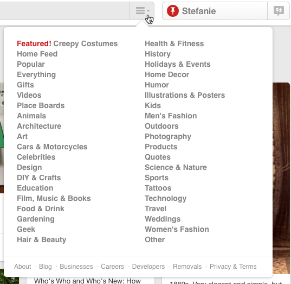
Task: Select the Art category
Action: pos(22,136)
